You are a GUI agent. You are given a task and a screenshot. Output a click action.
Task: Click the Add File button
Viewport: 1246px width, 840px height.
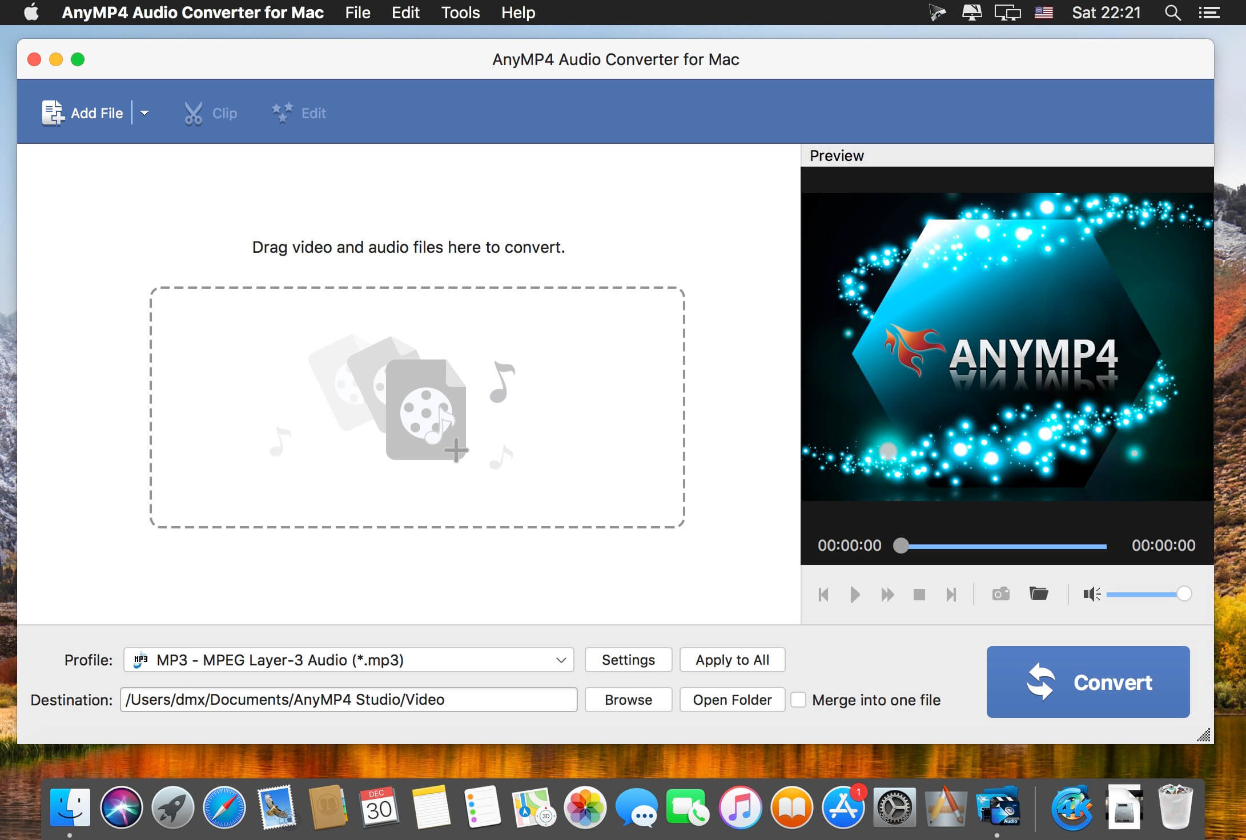[x=82, y=112]
